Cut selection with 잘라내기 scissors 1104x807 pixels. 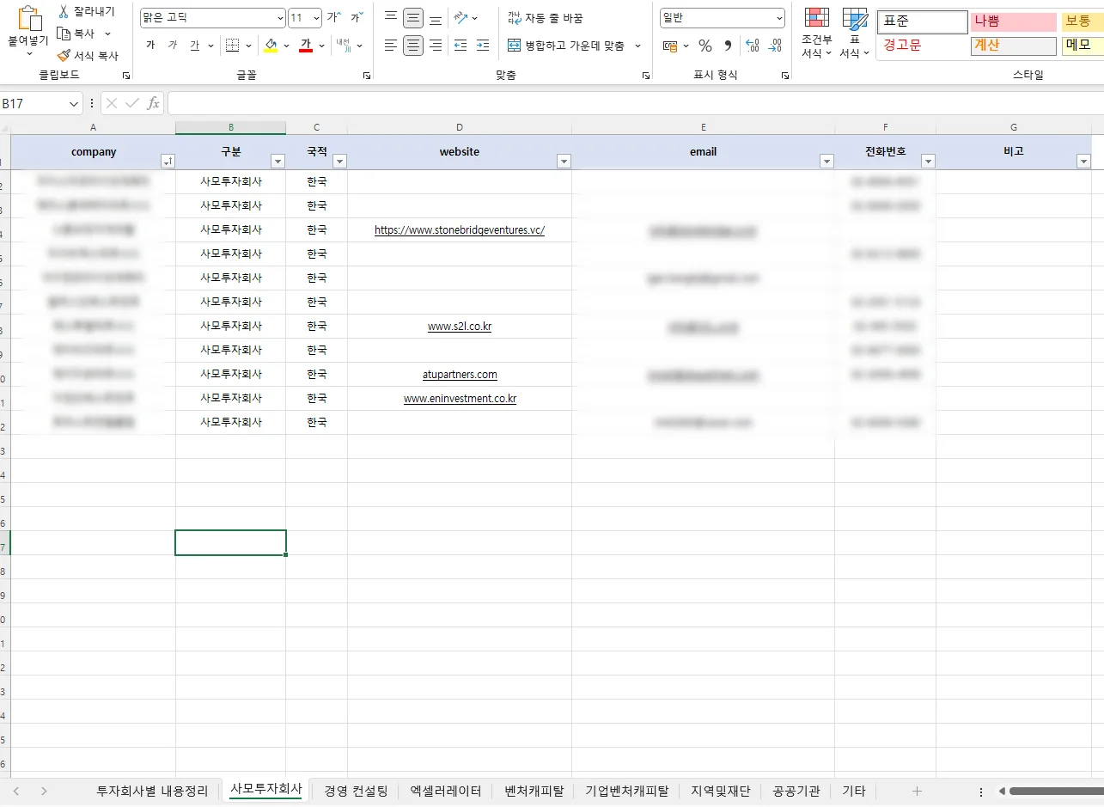pos(85,12)
